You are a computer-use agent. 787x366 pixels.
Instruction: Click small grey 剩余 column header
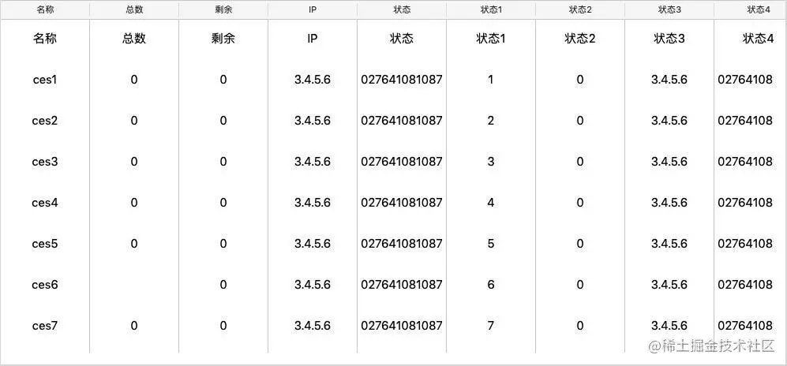coord(223,10)
